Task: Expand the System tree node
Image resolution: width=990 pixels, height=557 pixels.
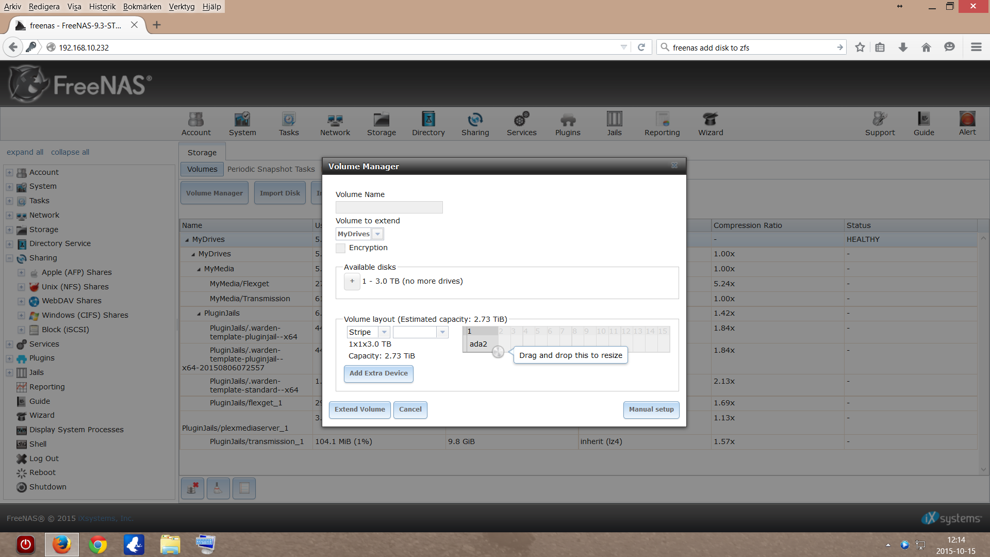Action: [9, 187]
